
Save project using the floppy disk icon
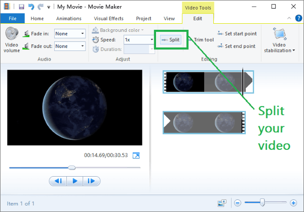21,7
